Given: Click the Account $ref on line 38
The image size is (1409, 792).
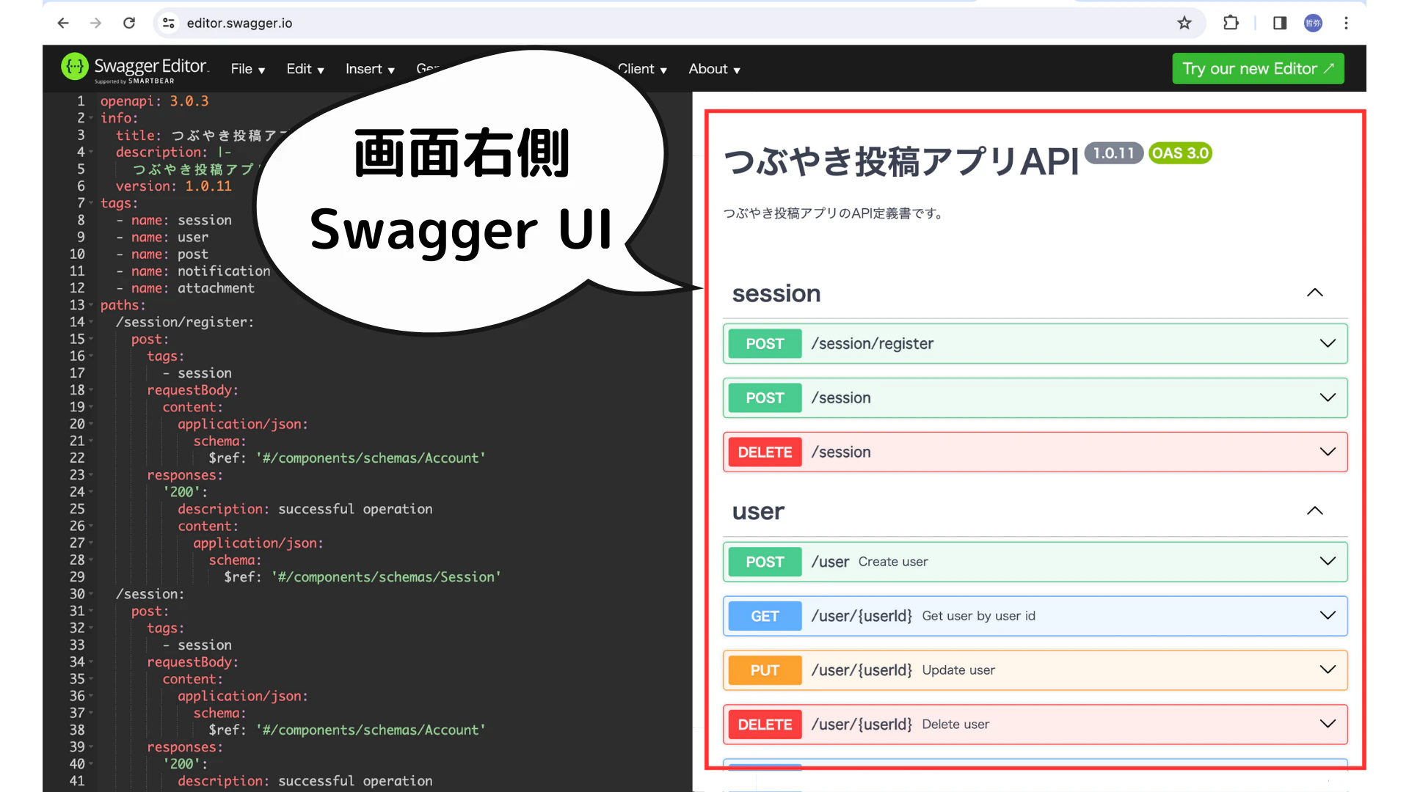Looking at the screenshot, I should (x=346, y=730).
